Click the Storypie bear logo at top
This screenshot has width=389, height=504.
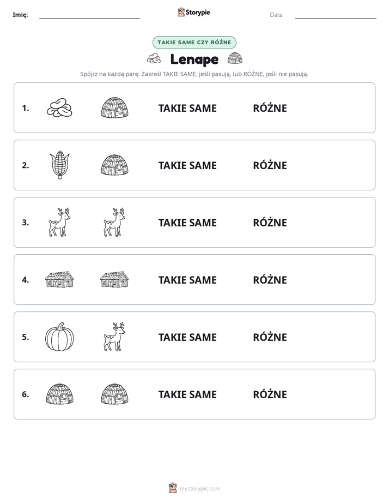coord(181,12)
